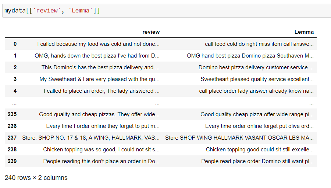Click Lemma cell 'Every time order online forget'

click(x=259, y=126)
